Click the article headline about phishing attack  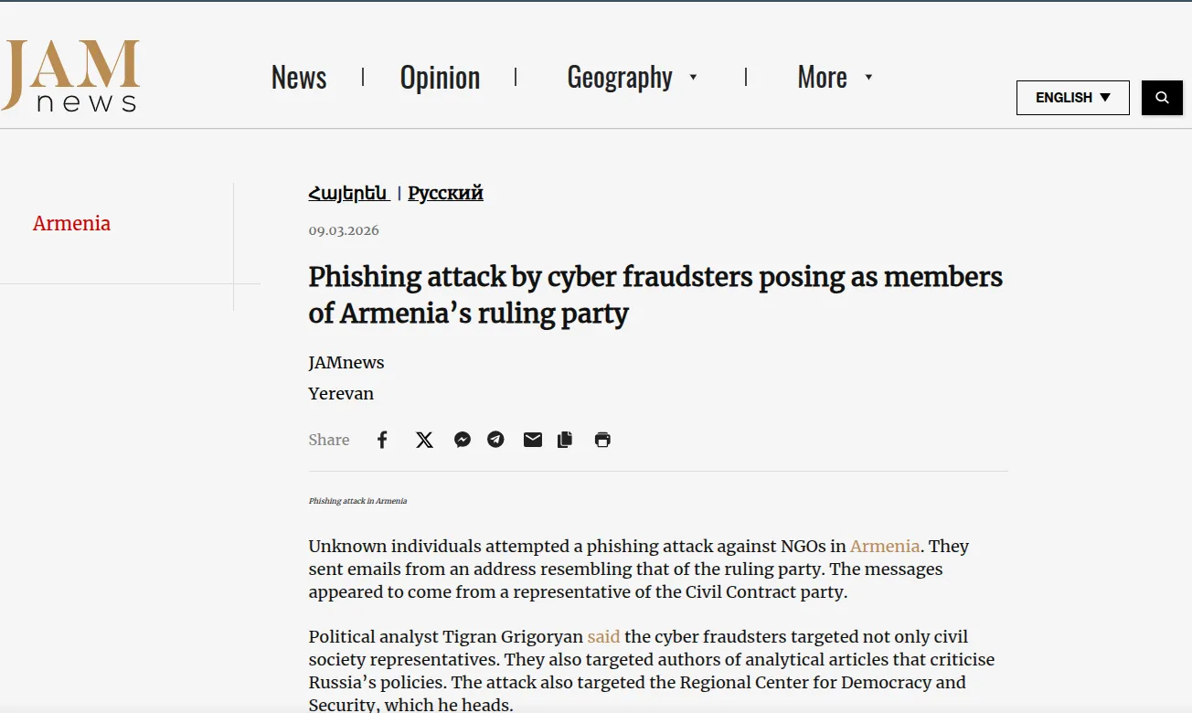click(655, 294)
